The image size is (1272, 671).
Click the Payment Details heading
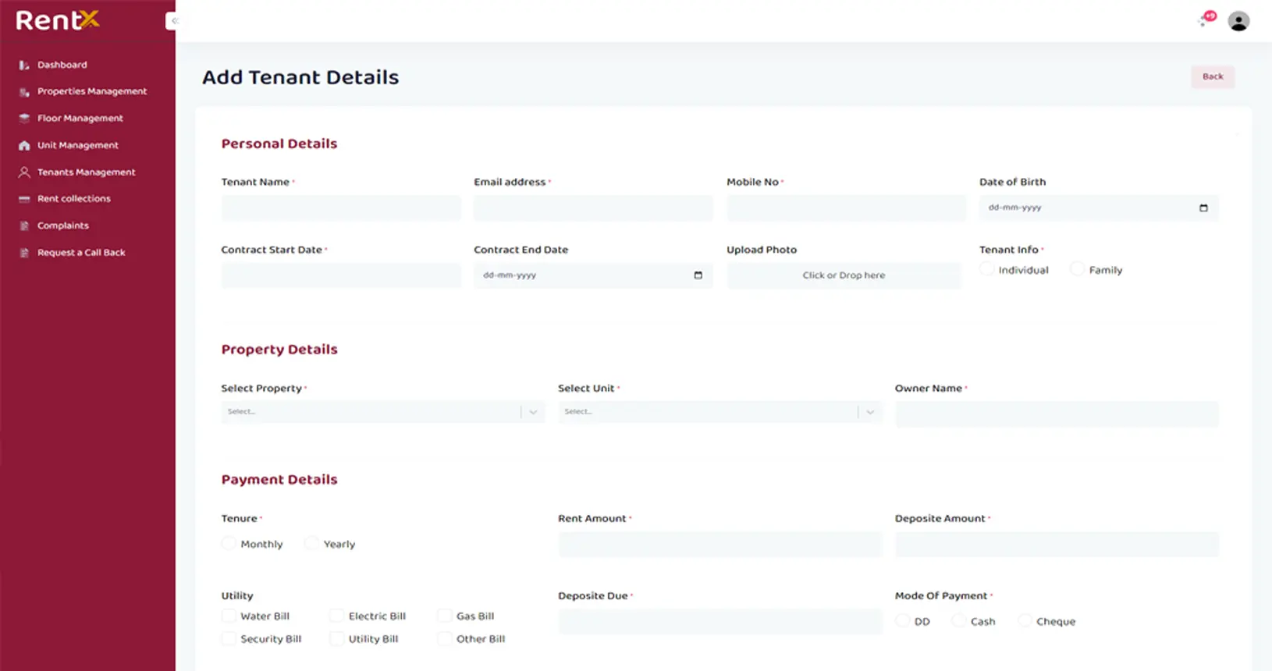tap(279, 480)
